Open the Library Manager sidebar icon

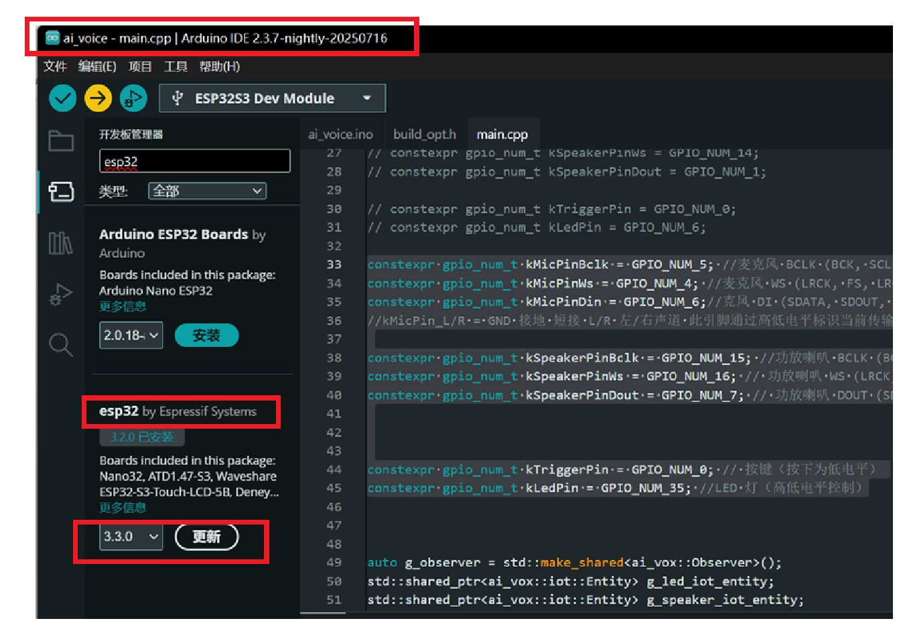click(x=61, y=242)
